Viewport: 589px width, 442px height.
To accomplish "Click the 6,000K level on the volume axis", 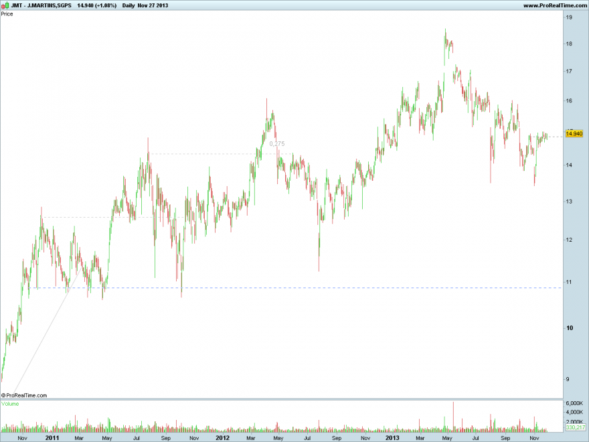I will (x=574, y=403).
